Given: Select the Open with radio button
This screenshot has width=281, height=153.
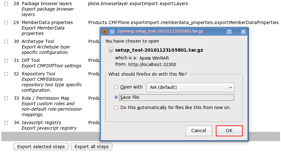Looking at the screenshot, I should 116,87.
